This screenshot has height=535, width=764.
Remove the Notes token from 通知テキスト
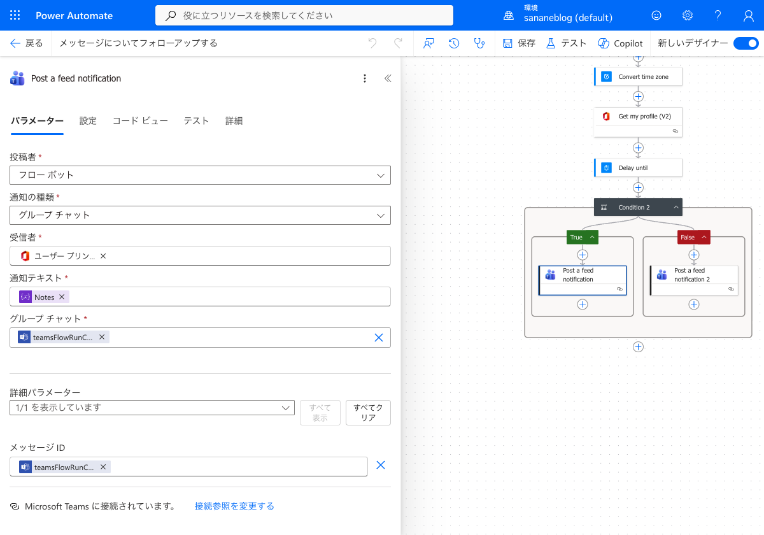point(62,297)
